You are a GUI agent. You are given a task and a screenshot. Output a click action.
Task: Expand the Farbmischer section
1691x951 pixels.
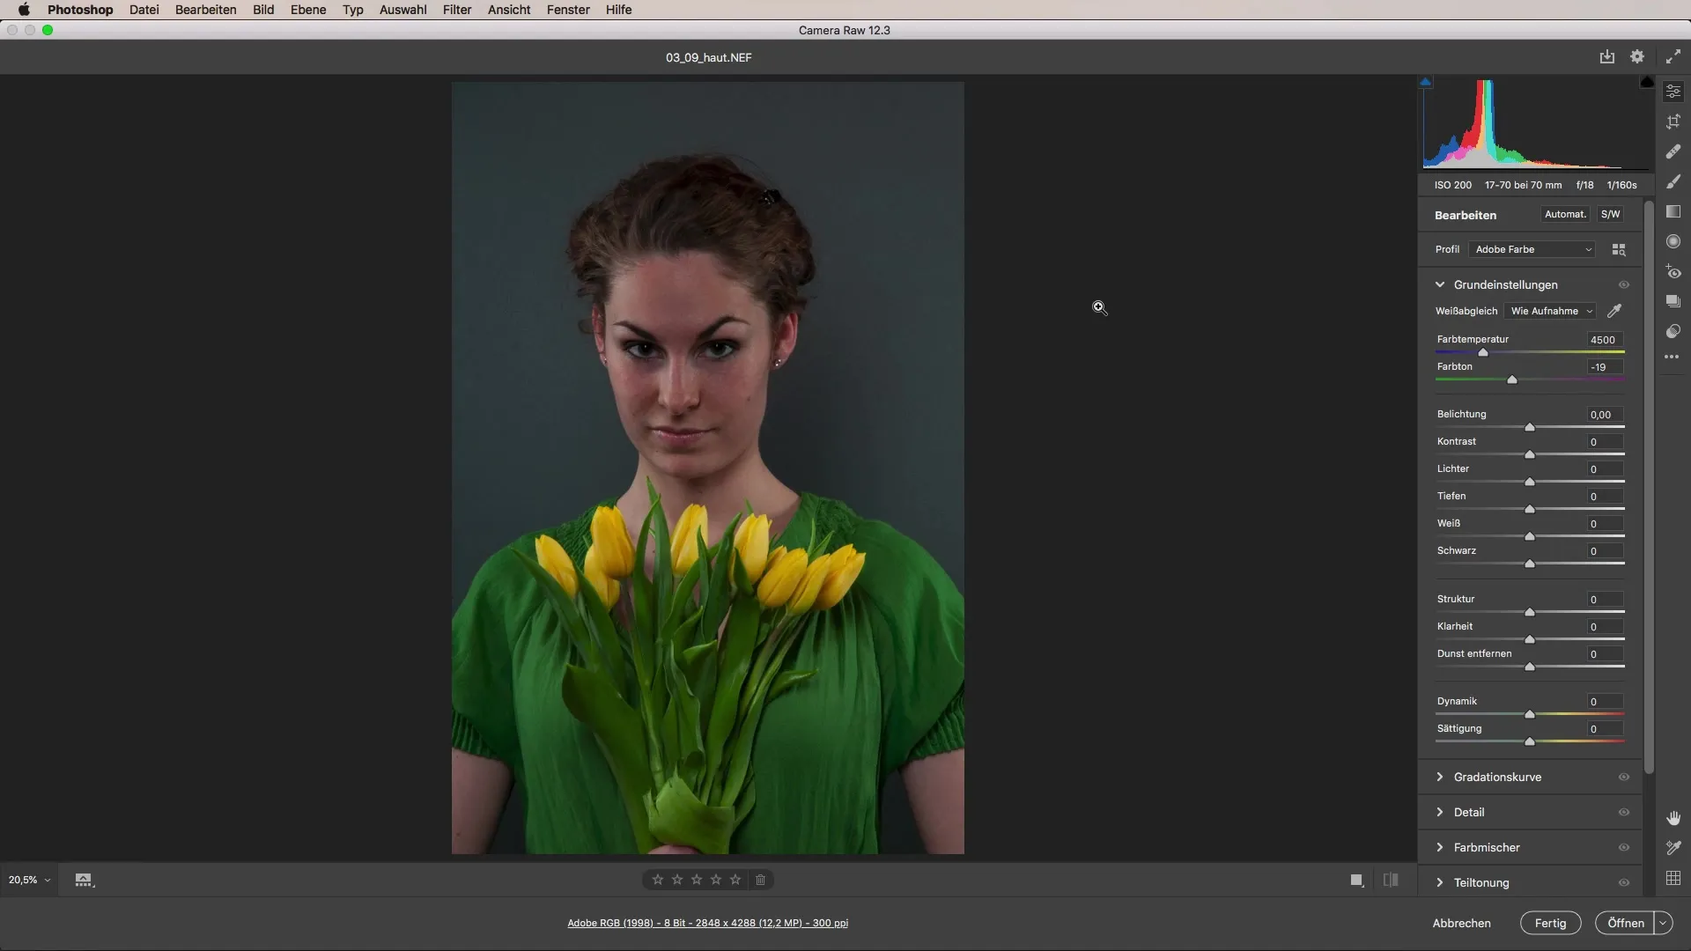click(1440, 847)
